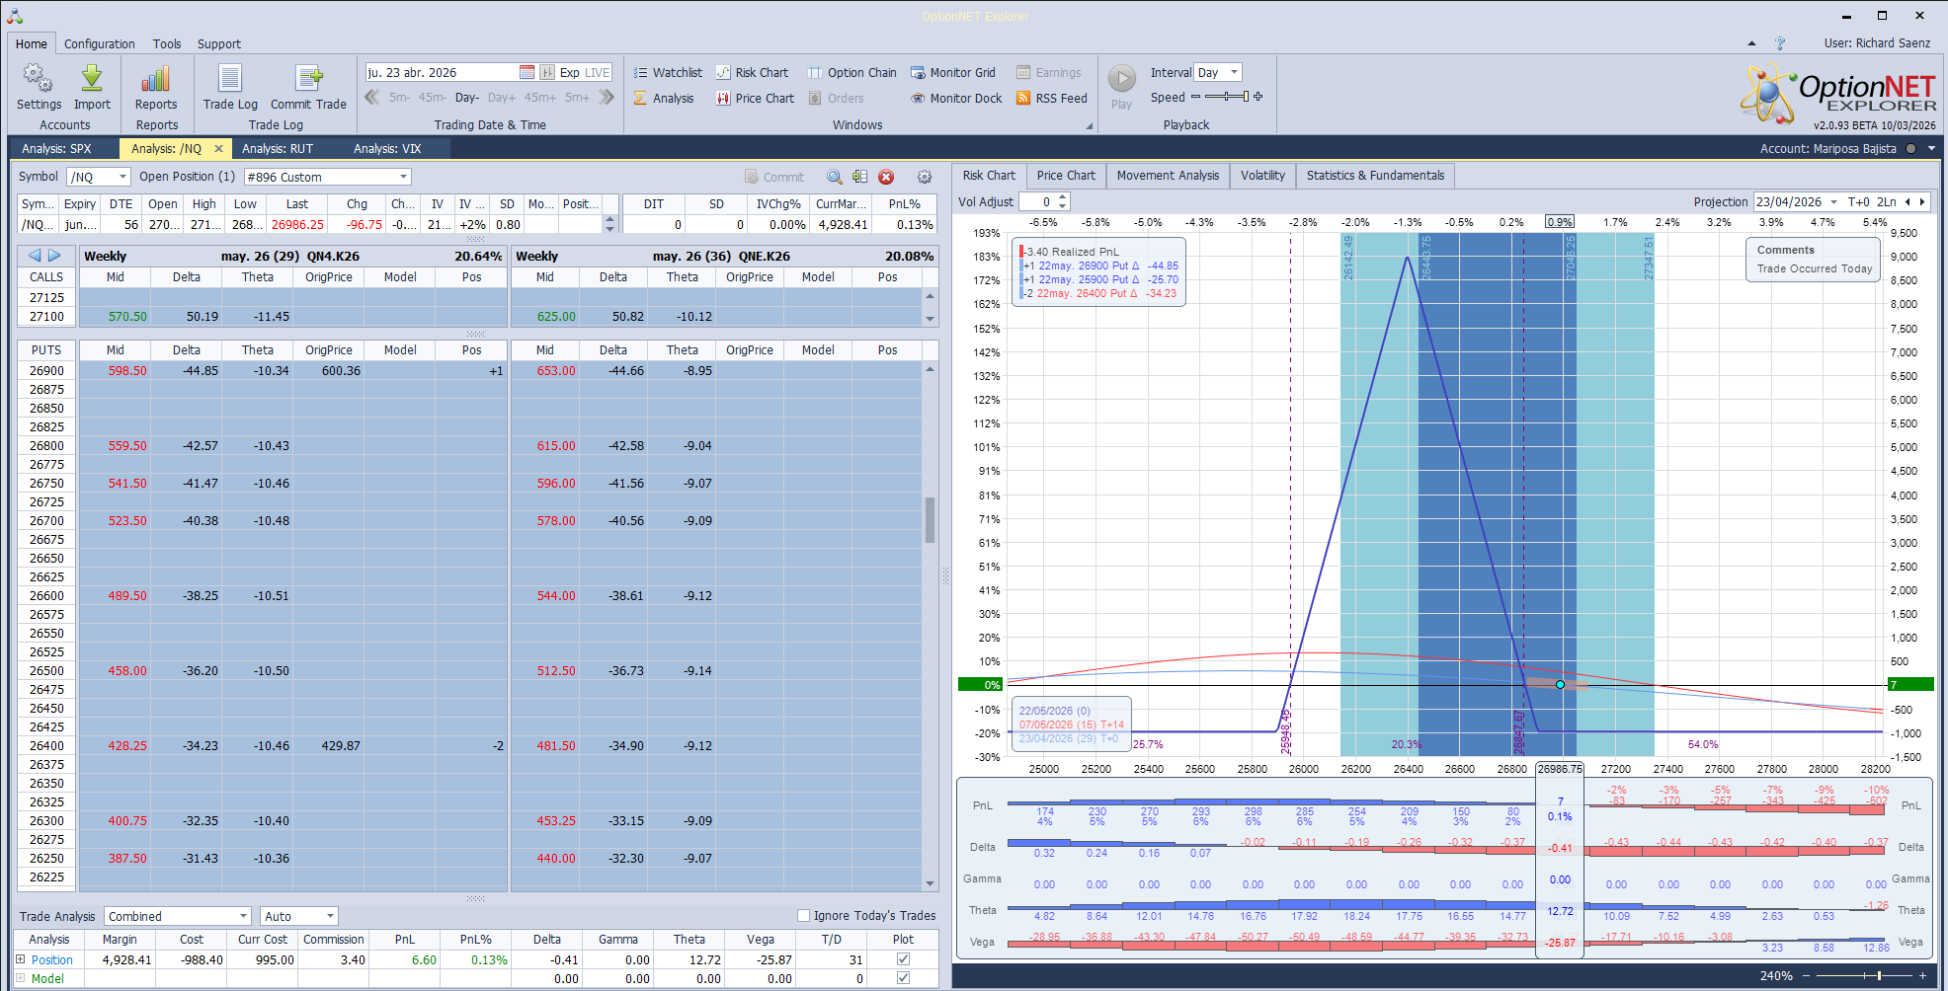Toggle Plot checkbox for the Position row
Screen dimensions: 1948x991
[x=903, y=959]
